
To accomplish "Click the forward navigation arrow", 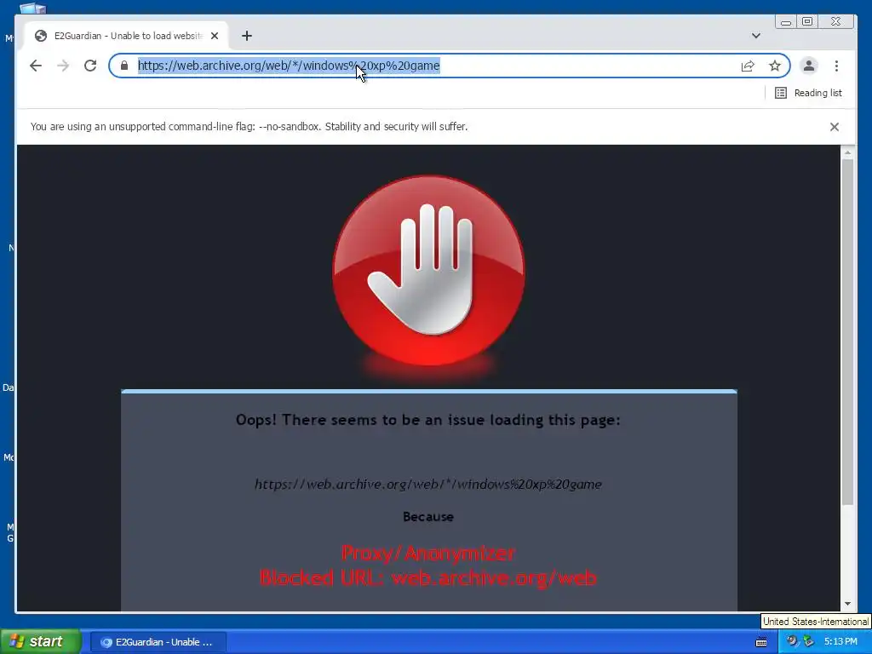I will pyautogui.click(x=63, y=66).
